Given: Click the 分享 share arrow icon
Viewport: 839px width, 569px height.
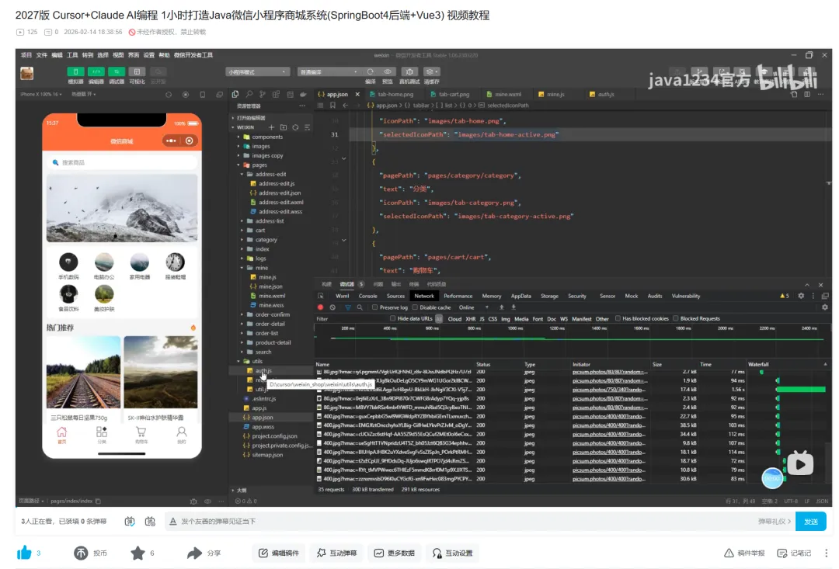Looking at the screenshot, I should pos(194,553).
